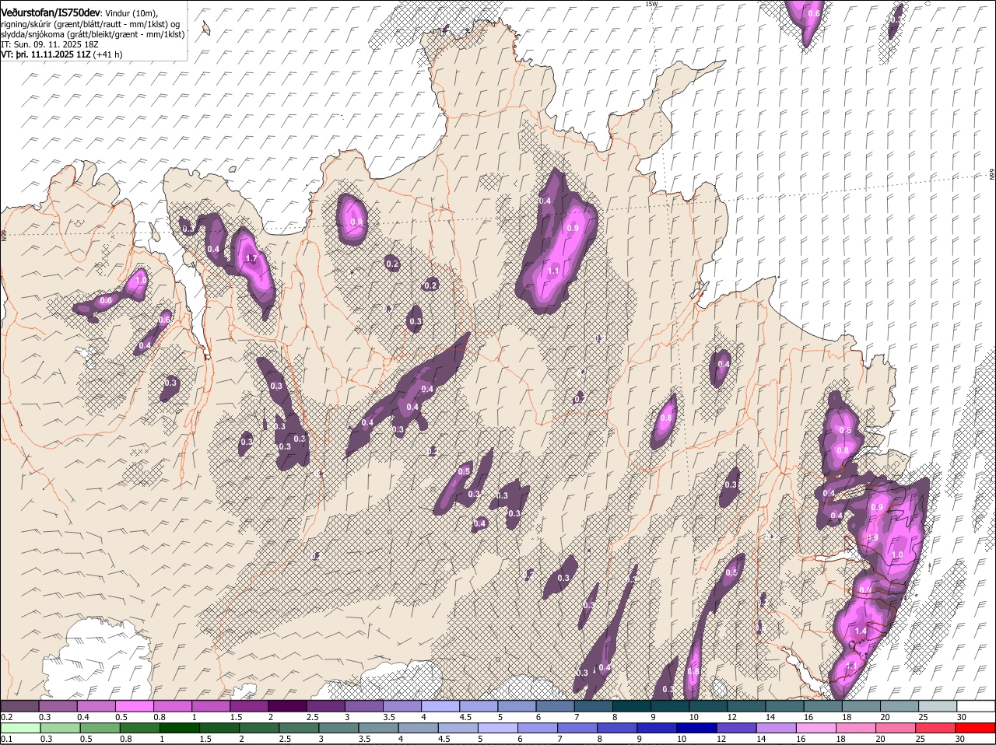The width and height of the screenshot is (996, 745).
Task: Click the 'Veðurstofan/IS750dev' title text
Action: [x=51, y=12]
